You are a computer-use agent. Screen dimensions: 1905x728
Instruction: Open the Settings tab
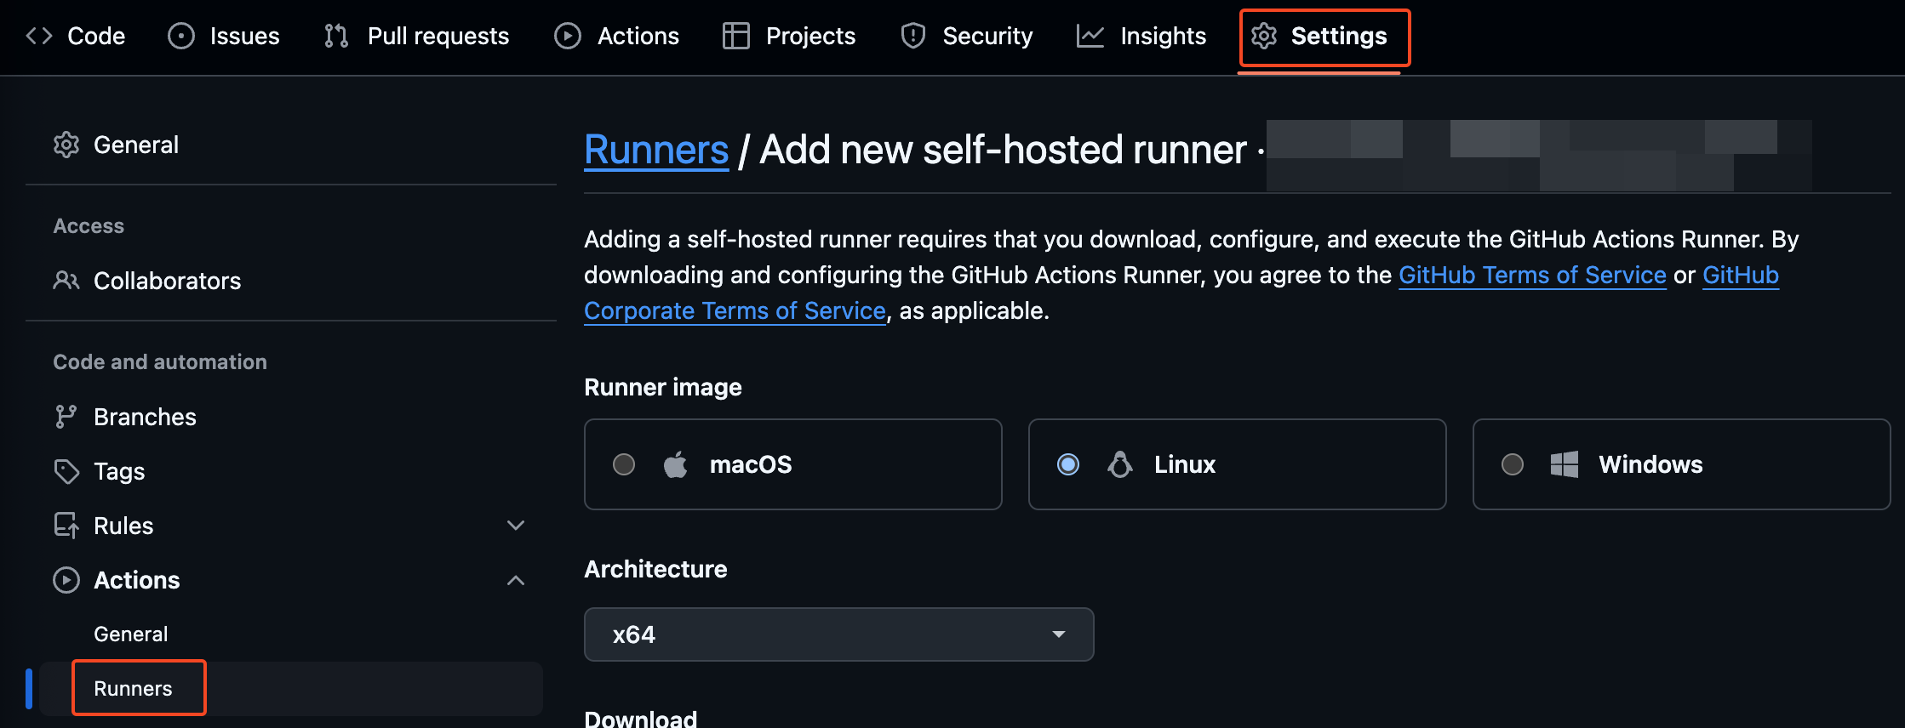pyautogui.click(x=1319, y=36)
